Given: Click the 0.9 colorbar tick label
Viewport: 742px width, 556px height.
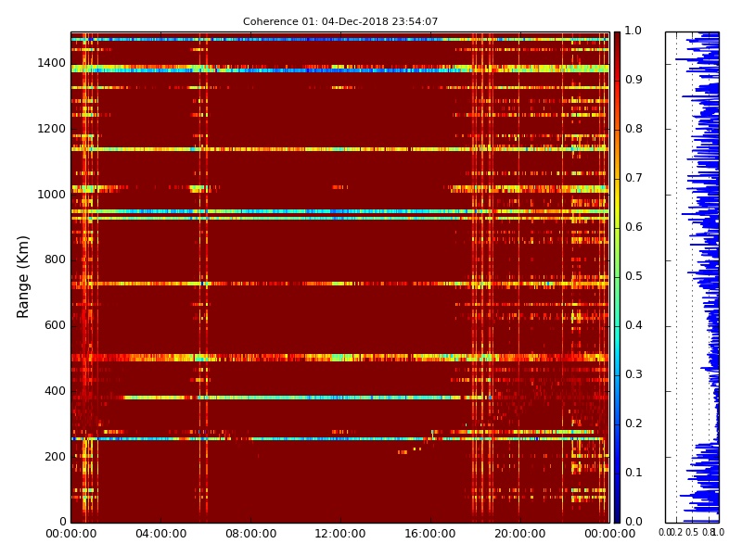Looking at the screenshot, I should click(633, 80).
